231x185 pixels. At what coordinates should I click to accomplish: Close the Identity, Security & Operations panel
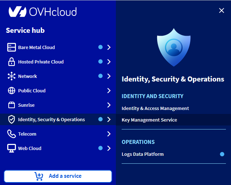pyautogui.click(x=222, y=10)
